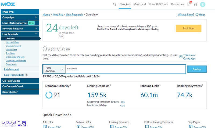This screenshot has height=128, width=215.
Task: Click the Help link text
Action: [x=202, y=14]
